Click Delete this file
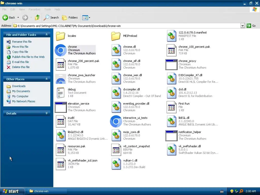The image size is (260, 195). 21,67
